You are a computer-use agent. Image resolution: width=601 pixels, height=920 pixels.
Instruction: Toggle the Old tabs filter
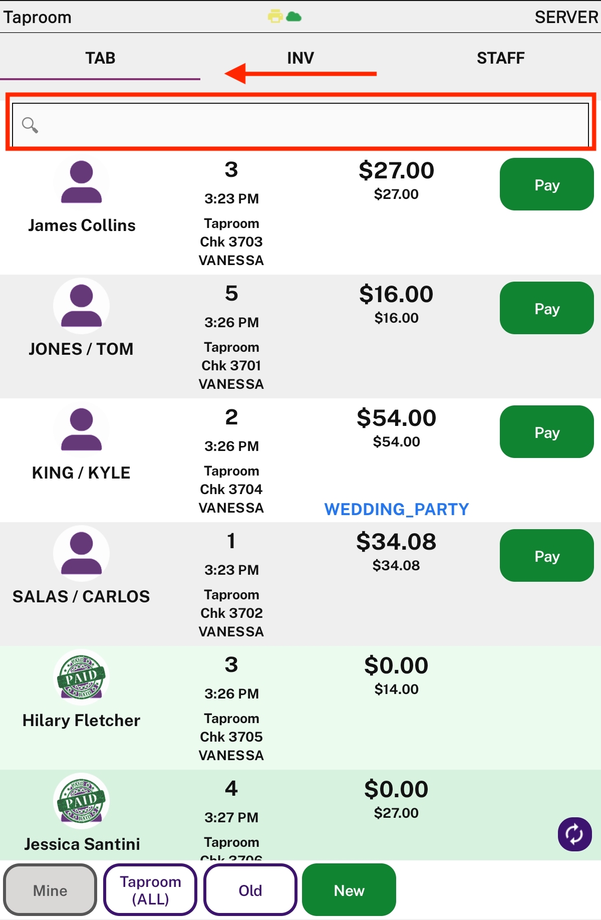coord(250,890)
